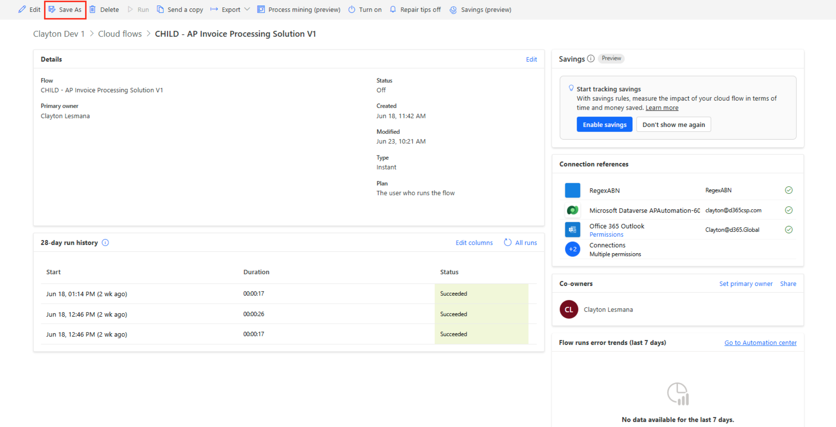Click the Turn on power icon
The height and width of the screenshot is (427, 836).
coord(352,9)
